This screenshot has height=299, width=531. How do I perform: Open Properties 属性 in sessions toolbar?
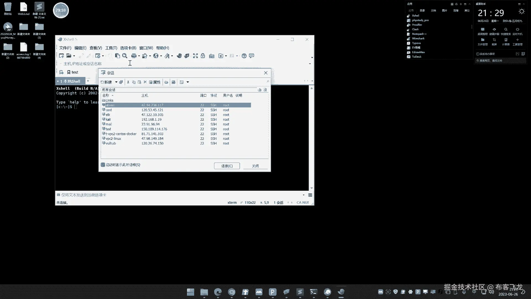click(x=155, y=82)
